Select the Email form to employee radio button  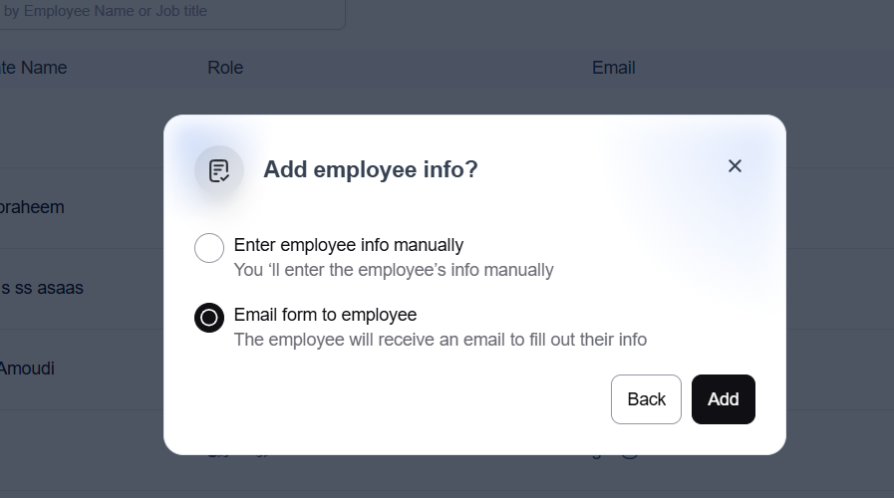pos(209,318)
